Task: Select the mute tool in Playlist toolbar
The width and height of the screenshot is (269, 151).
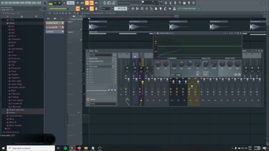Action: point(63,13)
